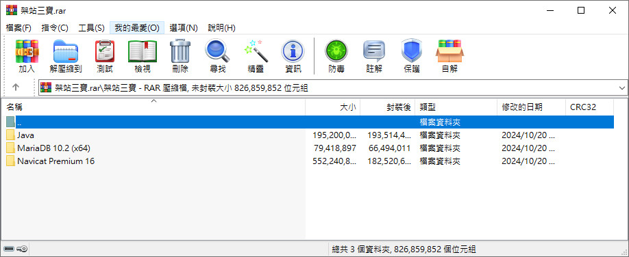Click the 自解 (SFX) toolbar icon
Viewport: 629px width, 257px height.
coord(449,51)
